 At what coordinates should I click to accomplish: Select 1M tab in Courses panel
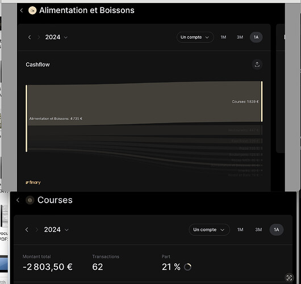coord(240,229)
